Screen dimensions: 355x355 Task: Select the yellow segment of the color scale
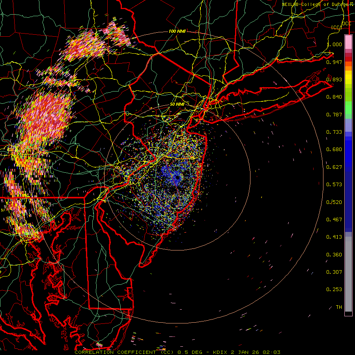pyautogui.click(x=348, y=77)
